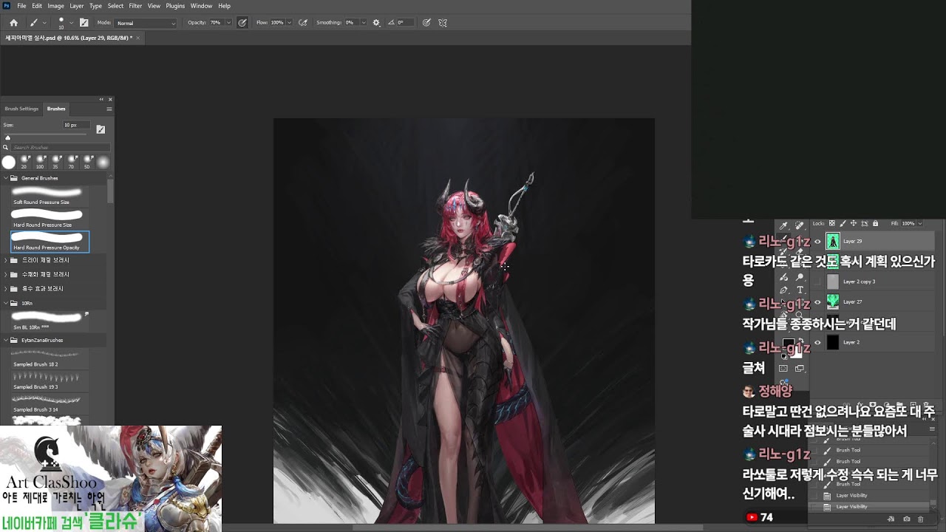Enable lock all padlock icon
This screenshot has height=532, width=946.
point(876,223)
